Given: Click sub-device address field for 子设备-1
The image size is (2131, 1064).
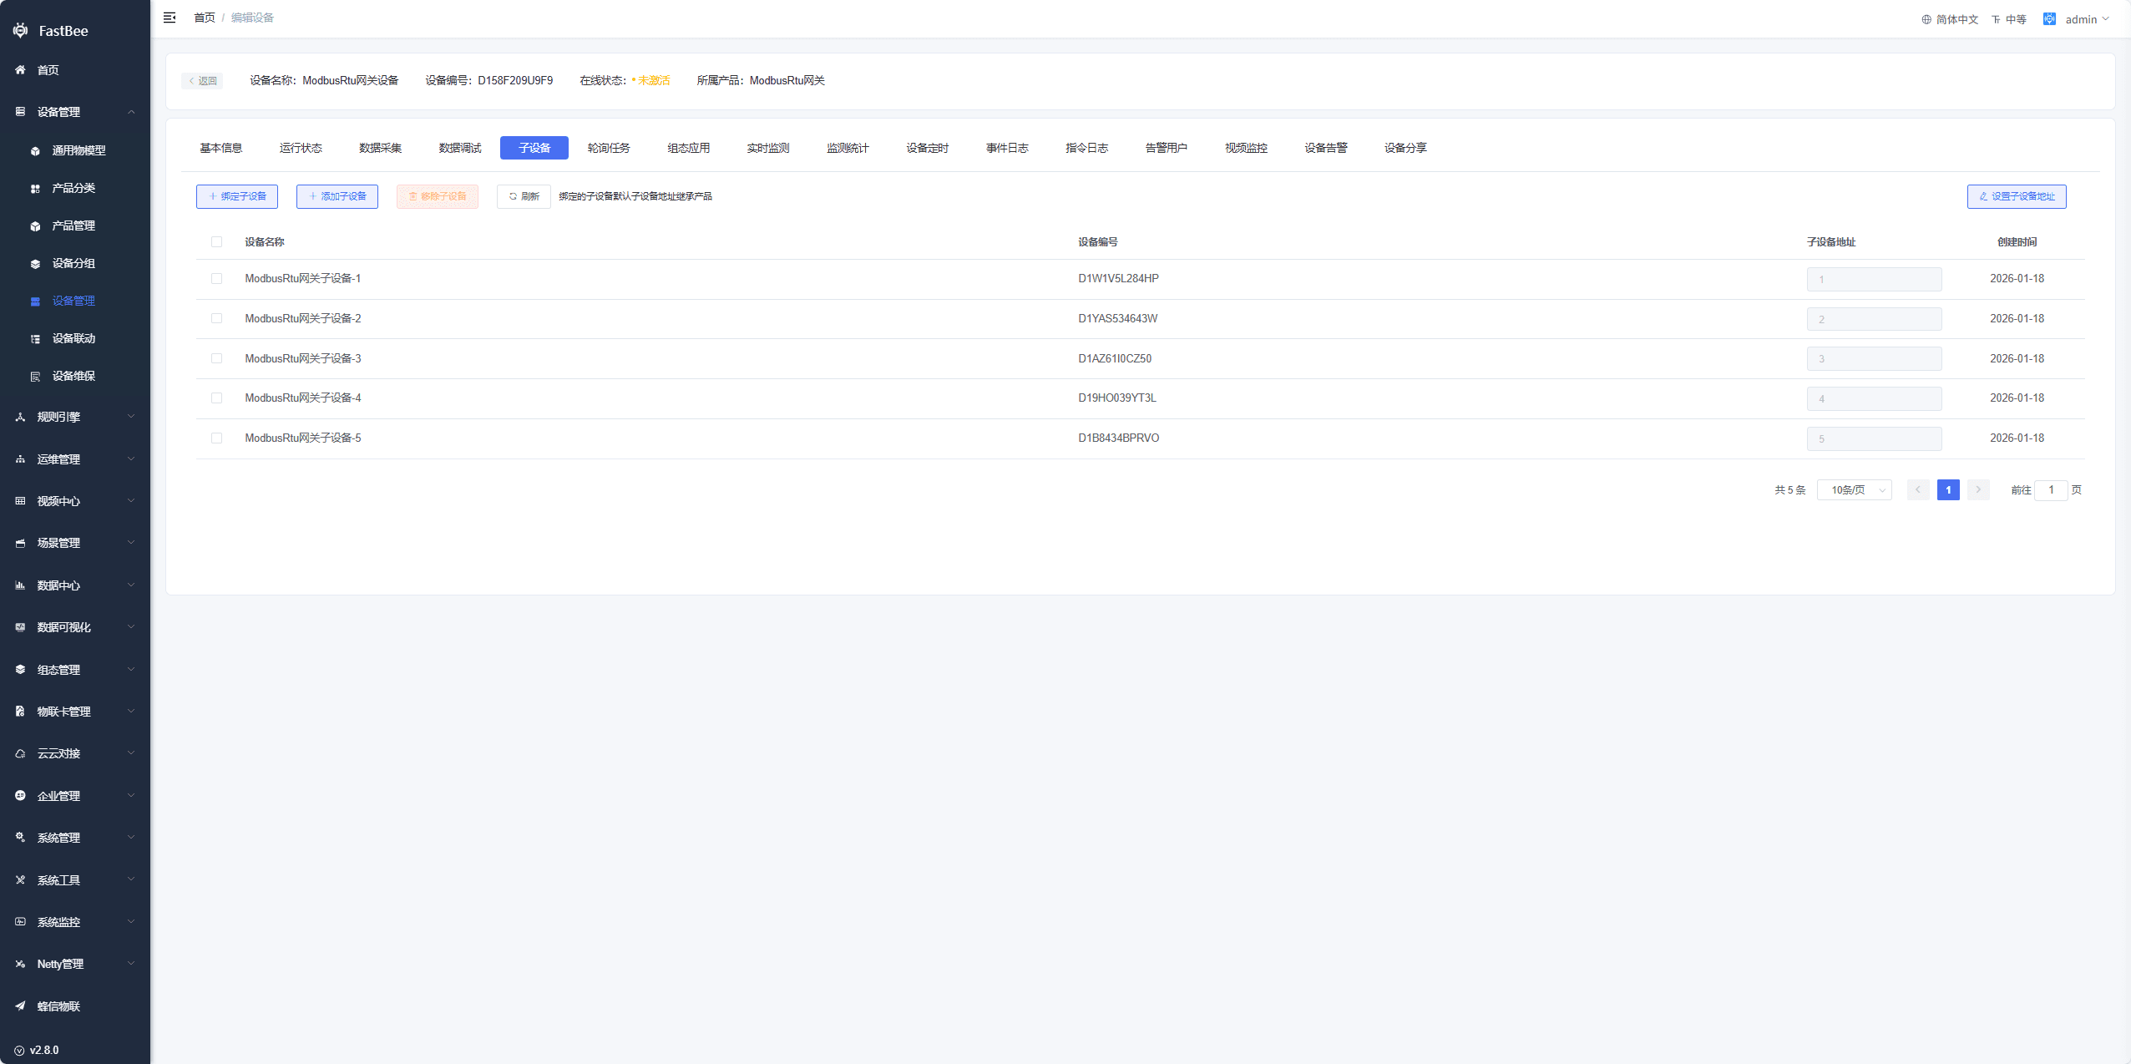Looking at the screenshot, I should (x=1874, y=279).
